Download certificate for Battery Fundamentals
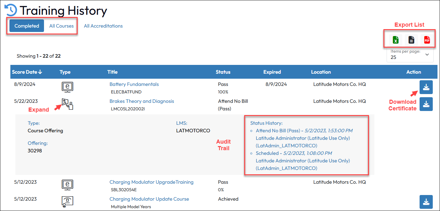The image size is (440, 211). point(426,87)
